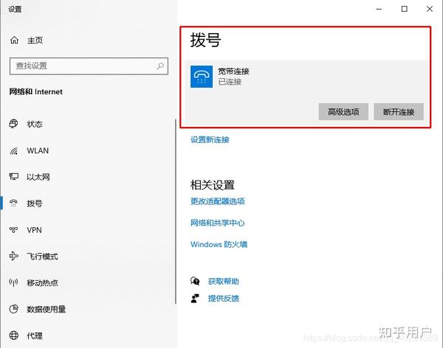Viewport: 443px width, 348px height.
Task: Click the magnifier icon in search box
Action: (x=160, y=66)
